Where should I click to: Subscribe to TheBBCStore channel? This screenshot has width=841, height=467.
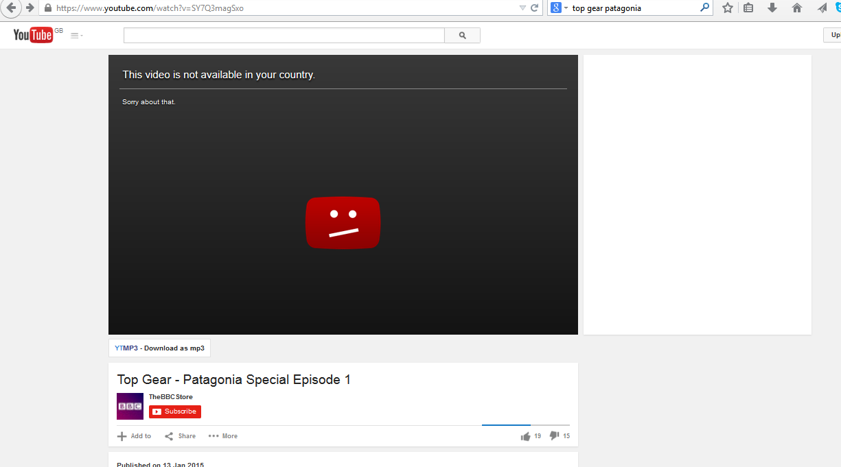point(175,411)
